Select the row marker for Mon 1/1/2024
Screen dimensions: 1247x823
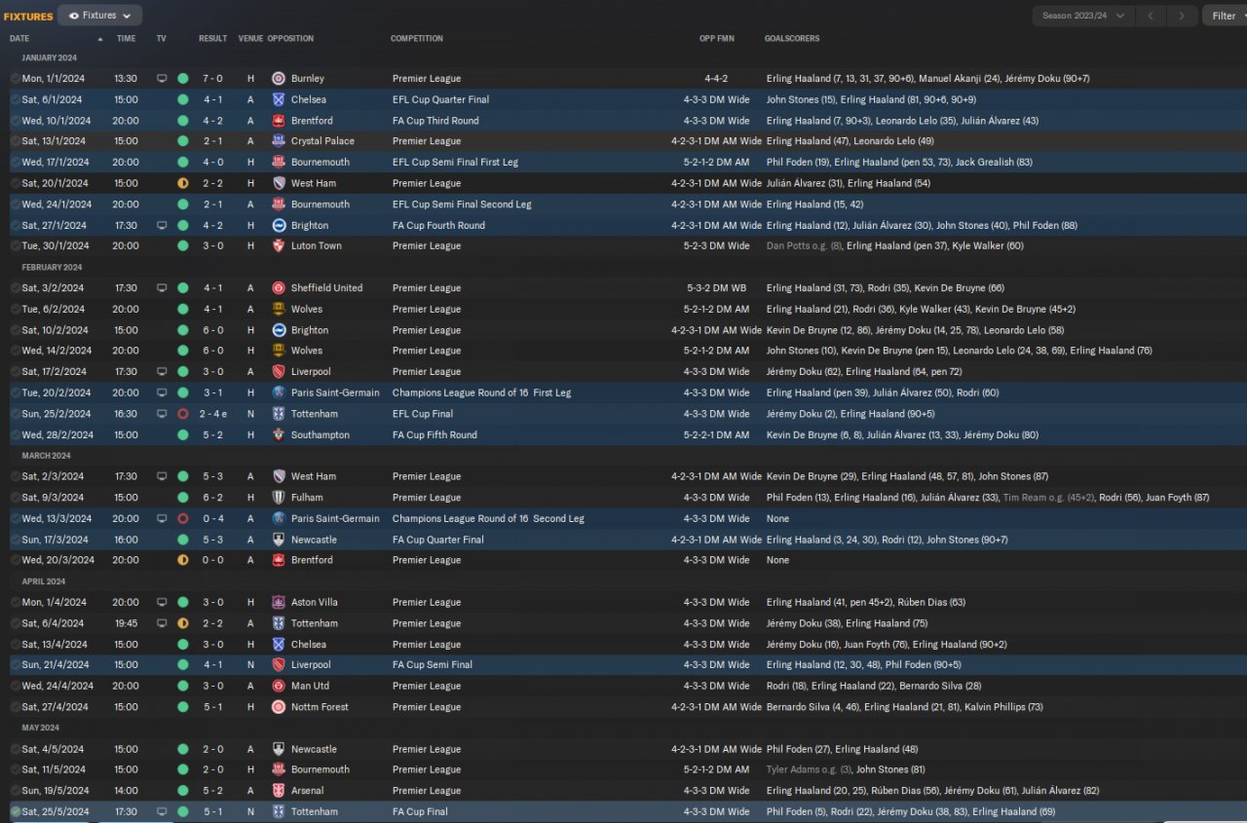[15, 78]
